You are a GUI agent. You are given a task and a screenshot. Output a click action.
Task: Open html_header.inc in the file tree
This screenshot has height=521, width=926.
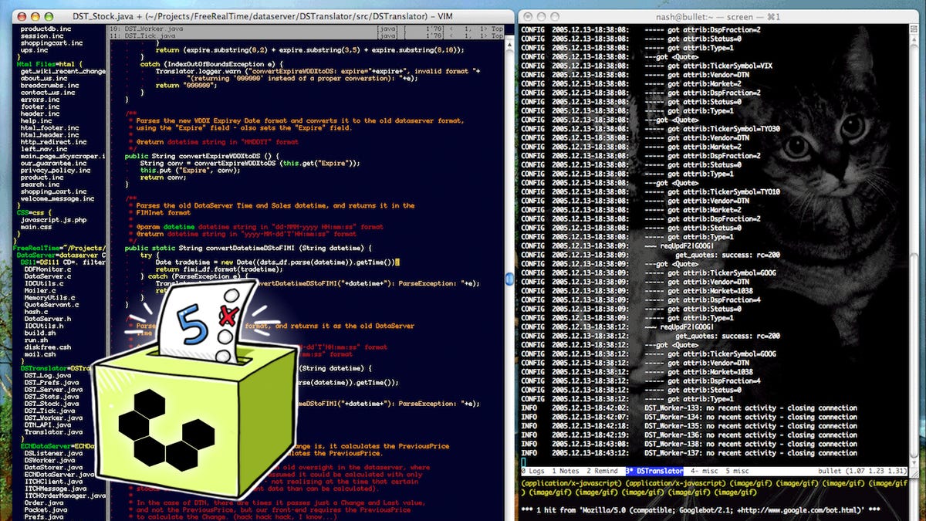(x=50, y=134)
